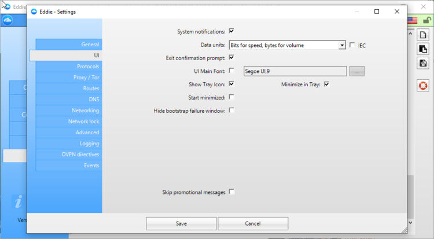Uncheck the Show Tray Icon checkbox
Screen dimensions: 434x239
[x=231, y=84]
